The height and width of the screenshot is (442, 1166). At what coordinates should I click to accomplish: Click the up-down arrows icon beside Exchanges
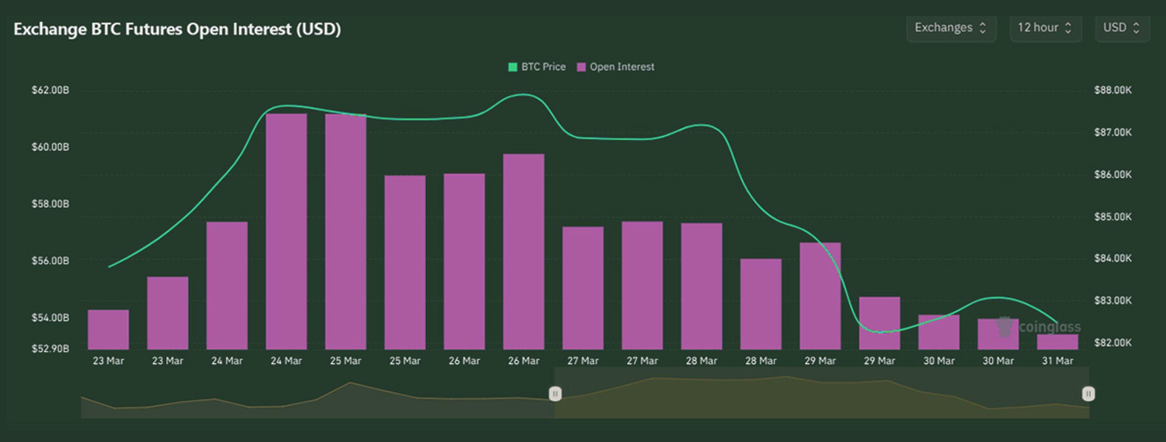983,28
